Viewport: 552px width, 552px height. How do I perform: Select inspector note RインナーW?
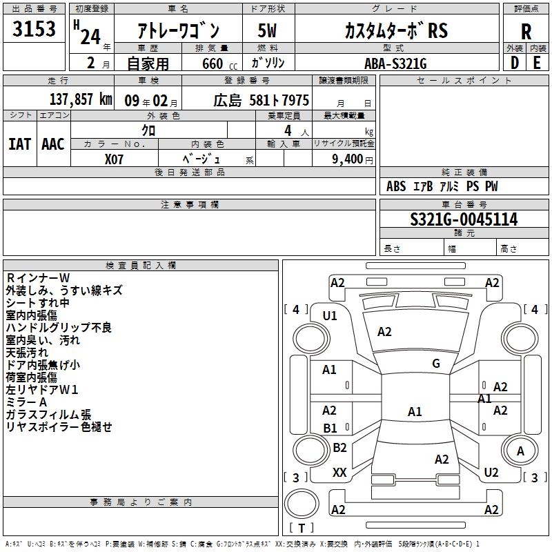[39, 278]
